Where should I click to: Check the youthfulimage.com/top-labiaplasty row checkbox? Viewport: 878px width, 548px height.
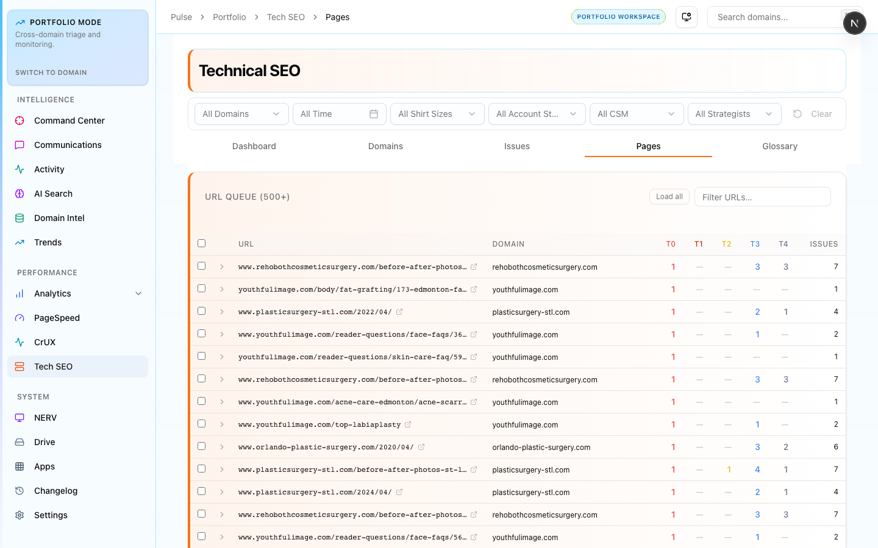click(202, 424)
